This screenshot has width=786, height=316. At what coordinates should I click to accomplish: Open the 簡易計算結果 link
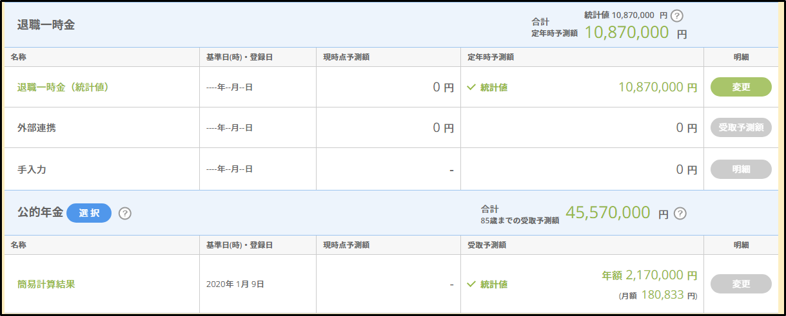(x=46, y=284)
